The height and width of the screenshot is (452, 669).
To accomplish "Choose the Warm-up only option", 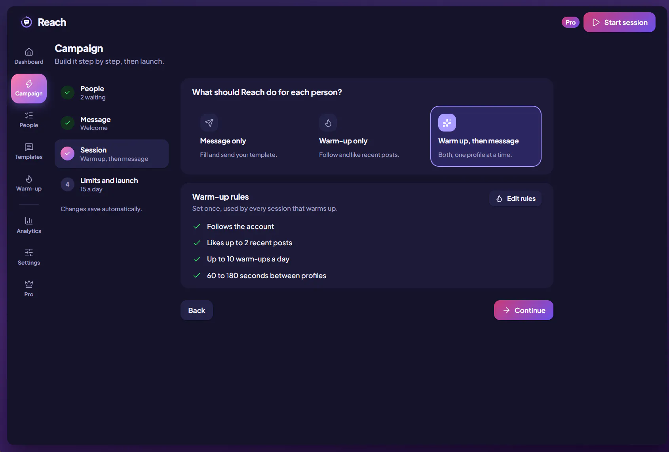I will tap(367, 136).
